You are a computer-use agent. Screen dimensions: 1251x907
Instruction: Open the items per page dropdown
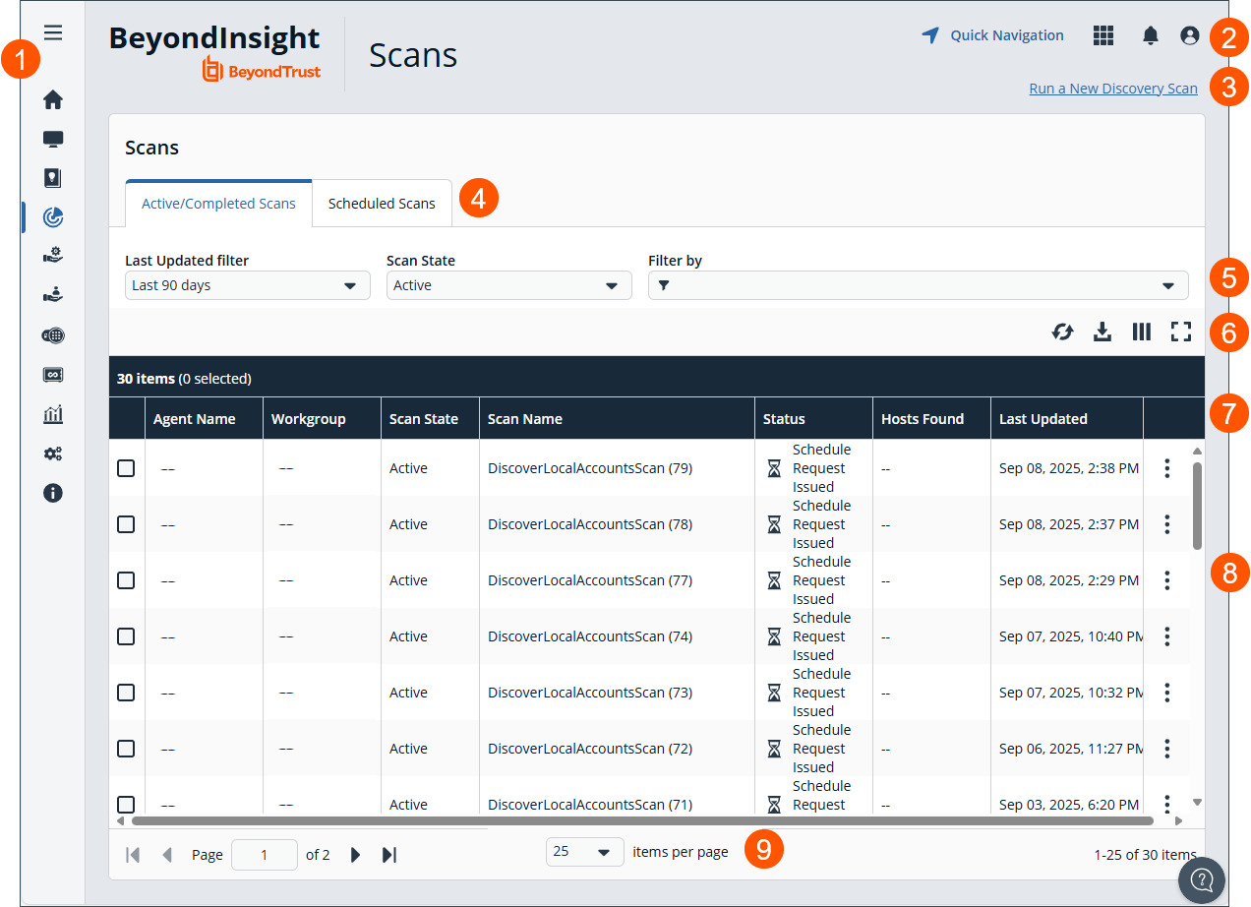click(x=585, y=852)
